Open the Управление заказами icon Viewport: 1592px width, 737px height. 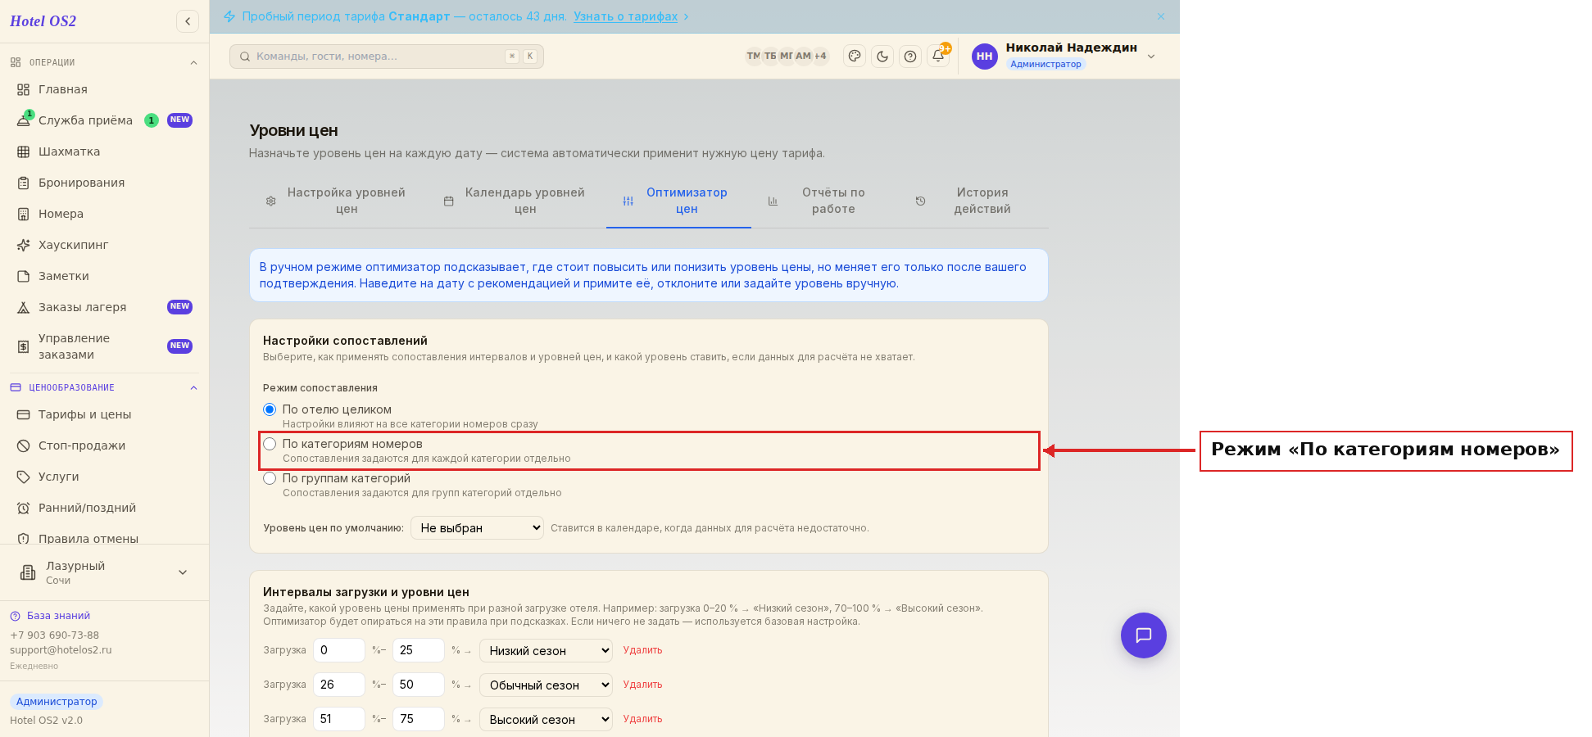click(23, 346)
